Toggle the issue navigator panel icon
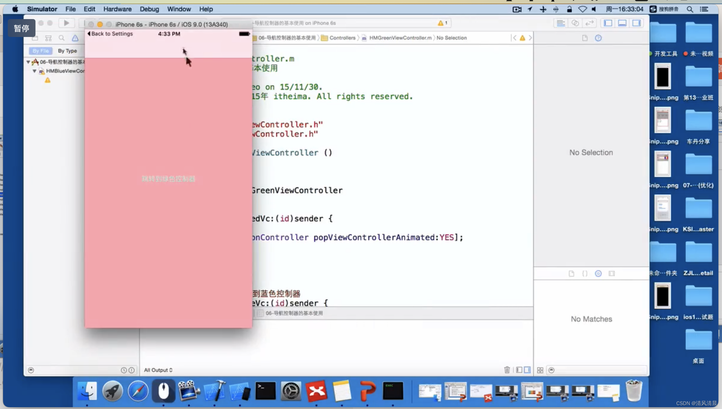 (75, 38)
